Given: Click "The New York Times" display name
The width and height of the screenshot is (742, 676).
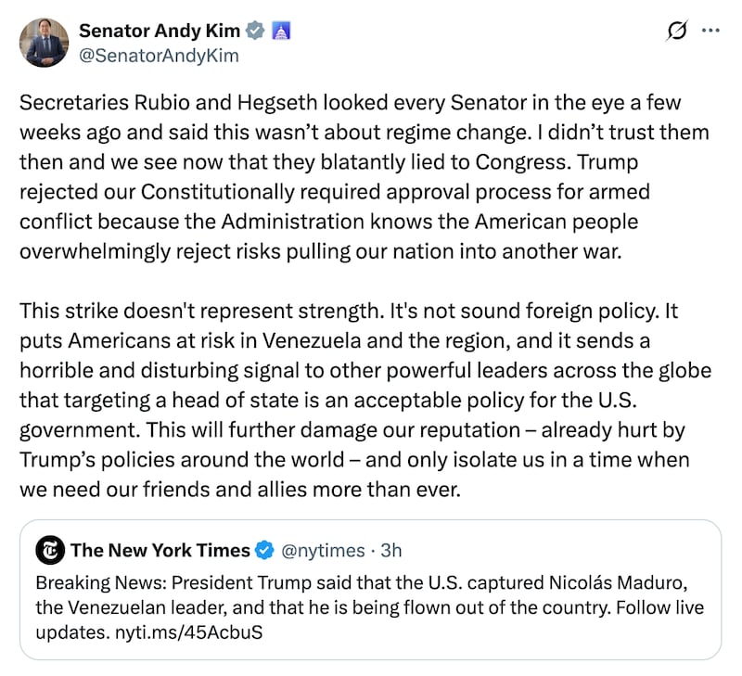Looking at the screenshot, I should (x=162, y=550).
